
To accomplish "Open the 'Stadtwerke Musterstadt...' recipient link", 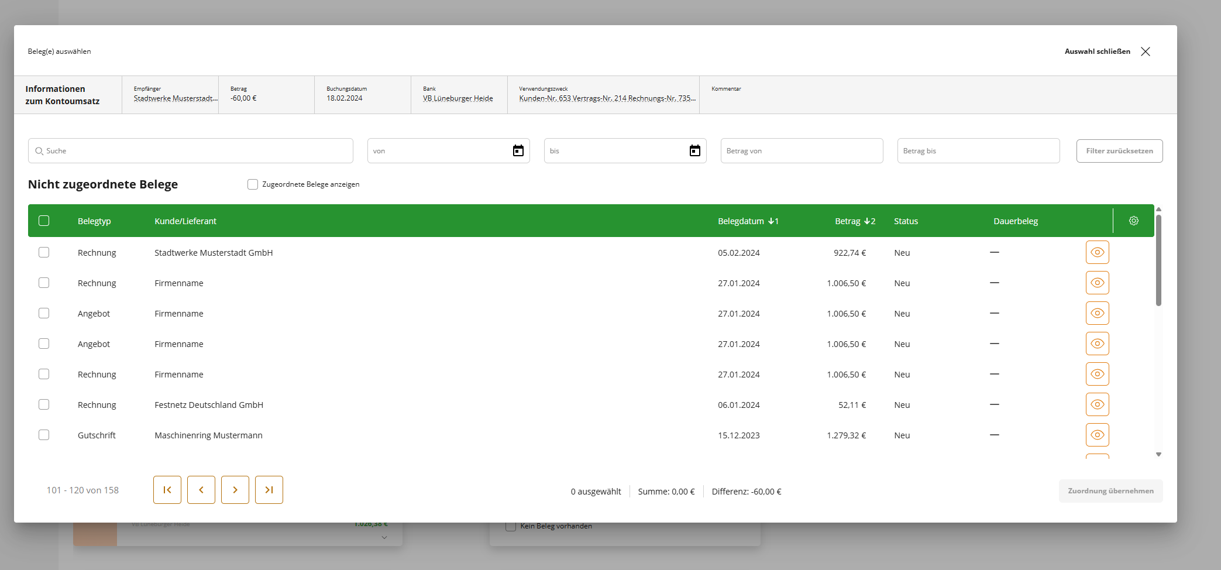I will 176,98.
